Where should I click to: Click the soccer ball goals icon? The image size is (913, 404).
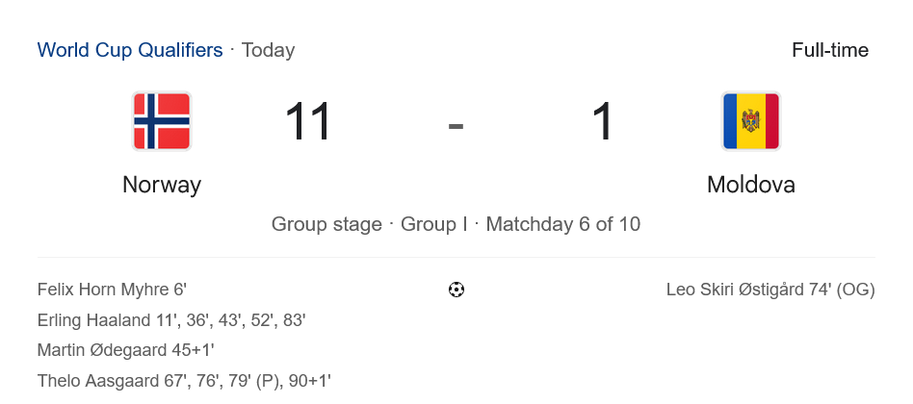tap(456, 290)
